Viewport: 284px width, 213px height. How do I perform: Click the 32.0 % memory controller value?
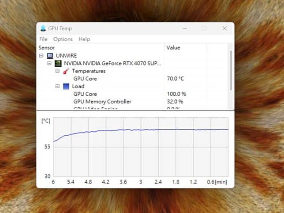[x=175, y=101]
